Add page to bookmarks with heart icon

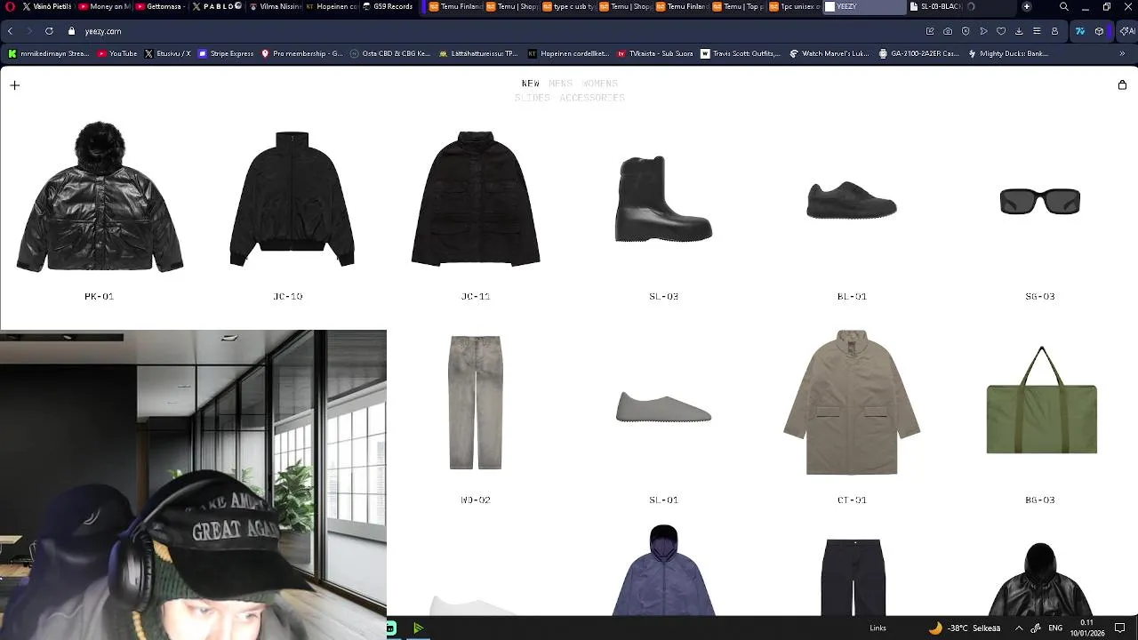tap(1001, 31)
